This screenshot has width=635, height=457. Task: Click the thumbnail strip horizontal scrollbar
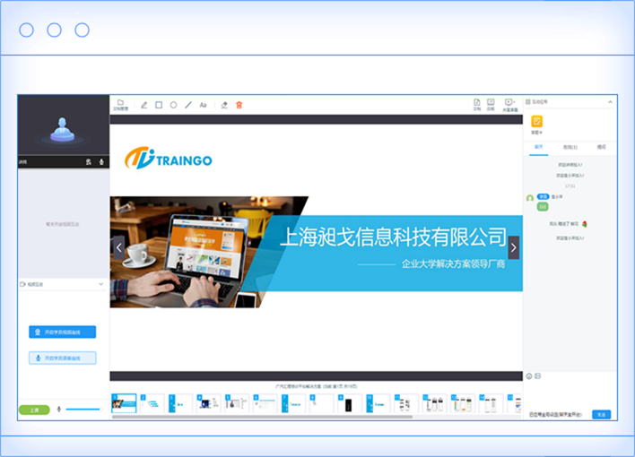pyautogui.click(x=263, y=417)
